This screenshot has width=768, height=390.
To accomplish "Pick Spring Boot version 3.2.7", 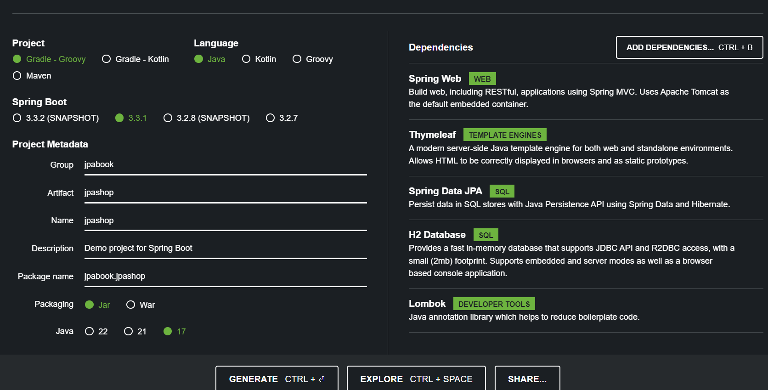I will (282, 118).
